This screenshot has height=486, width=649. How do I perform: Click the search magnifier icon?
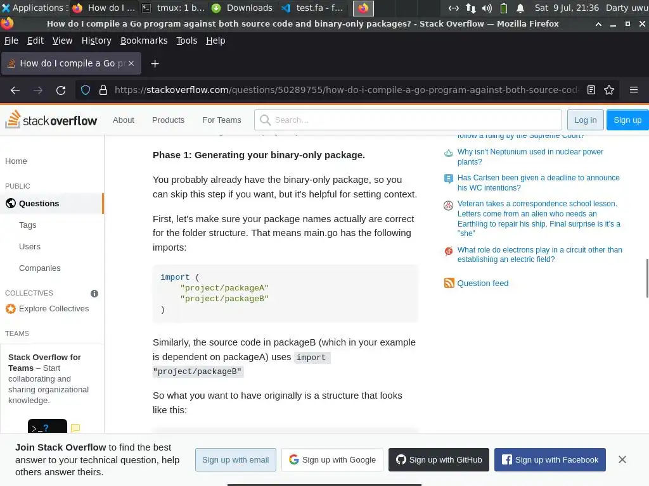pos(265,120)
